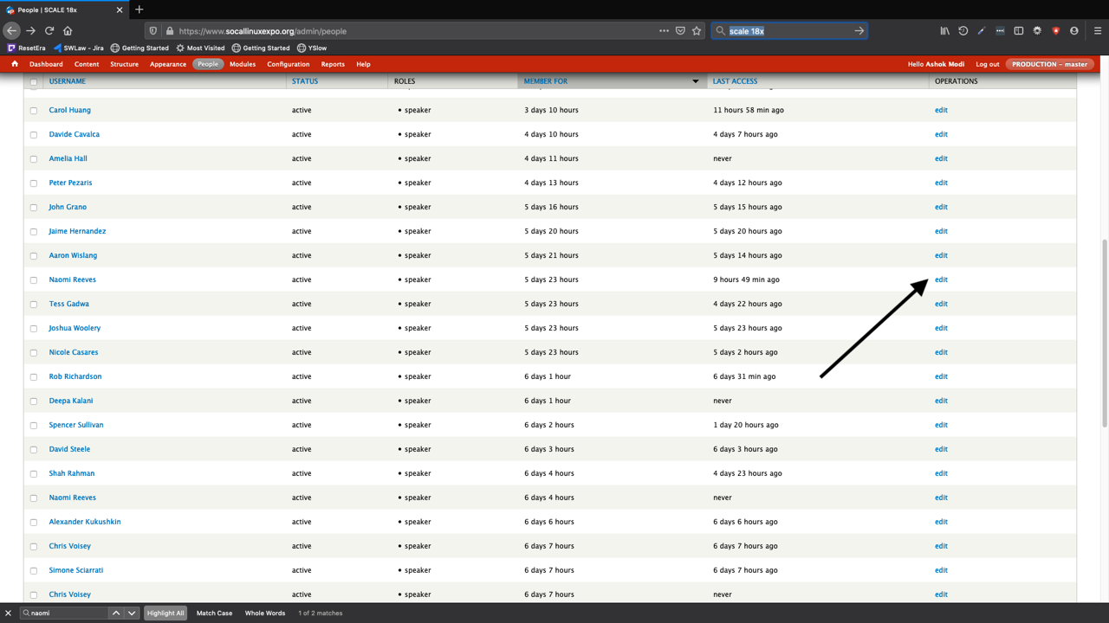Save page to Pocket

[680, 31]
